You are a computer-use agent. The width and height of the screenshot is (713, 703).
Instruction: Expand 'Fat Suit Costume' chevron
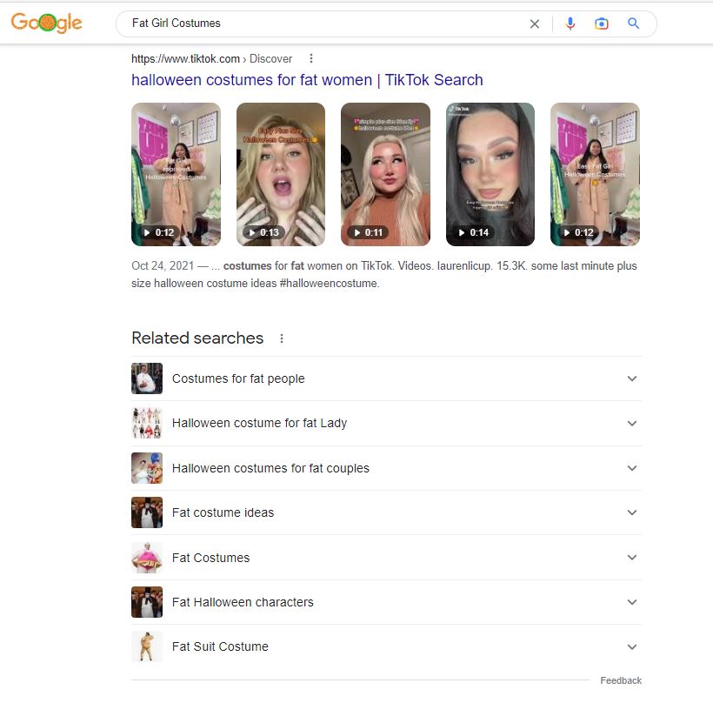point(632,647)
